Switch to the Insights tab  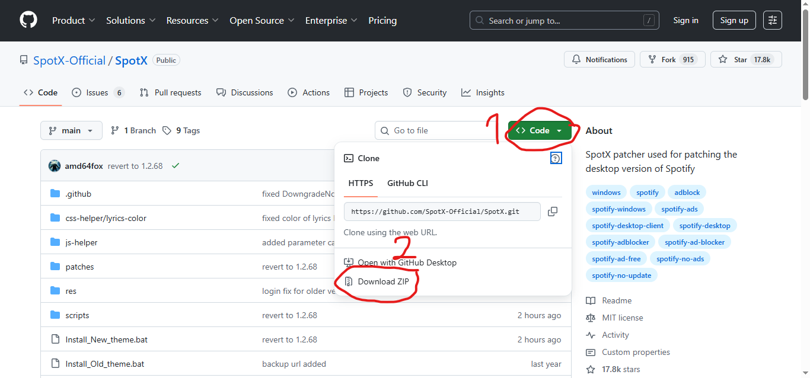point(483,92)
